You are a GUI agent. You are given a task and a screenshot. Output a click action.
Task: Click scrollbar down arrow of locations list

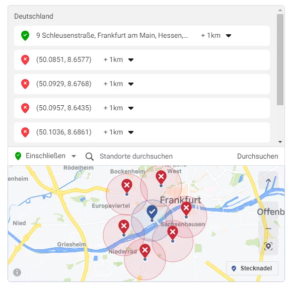pyautogui.click(x=280, y=142)
